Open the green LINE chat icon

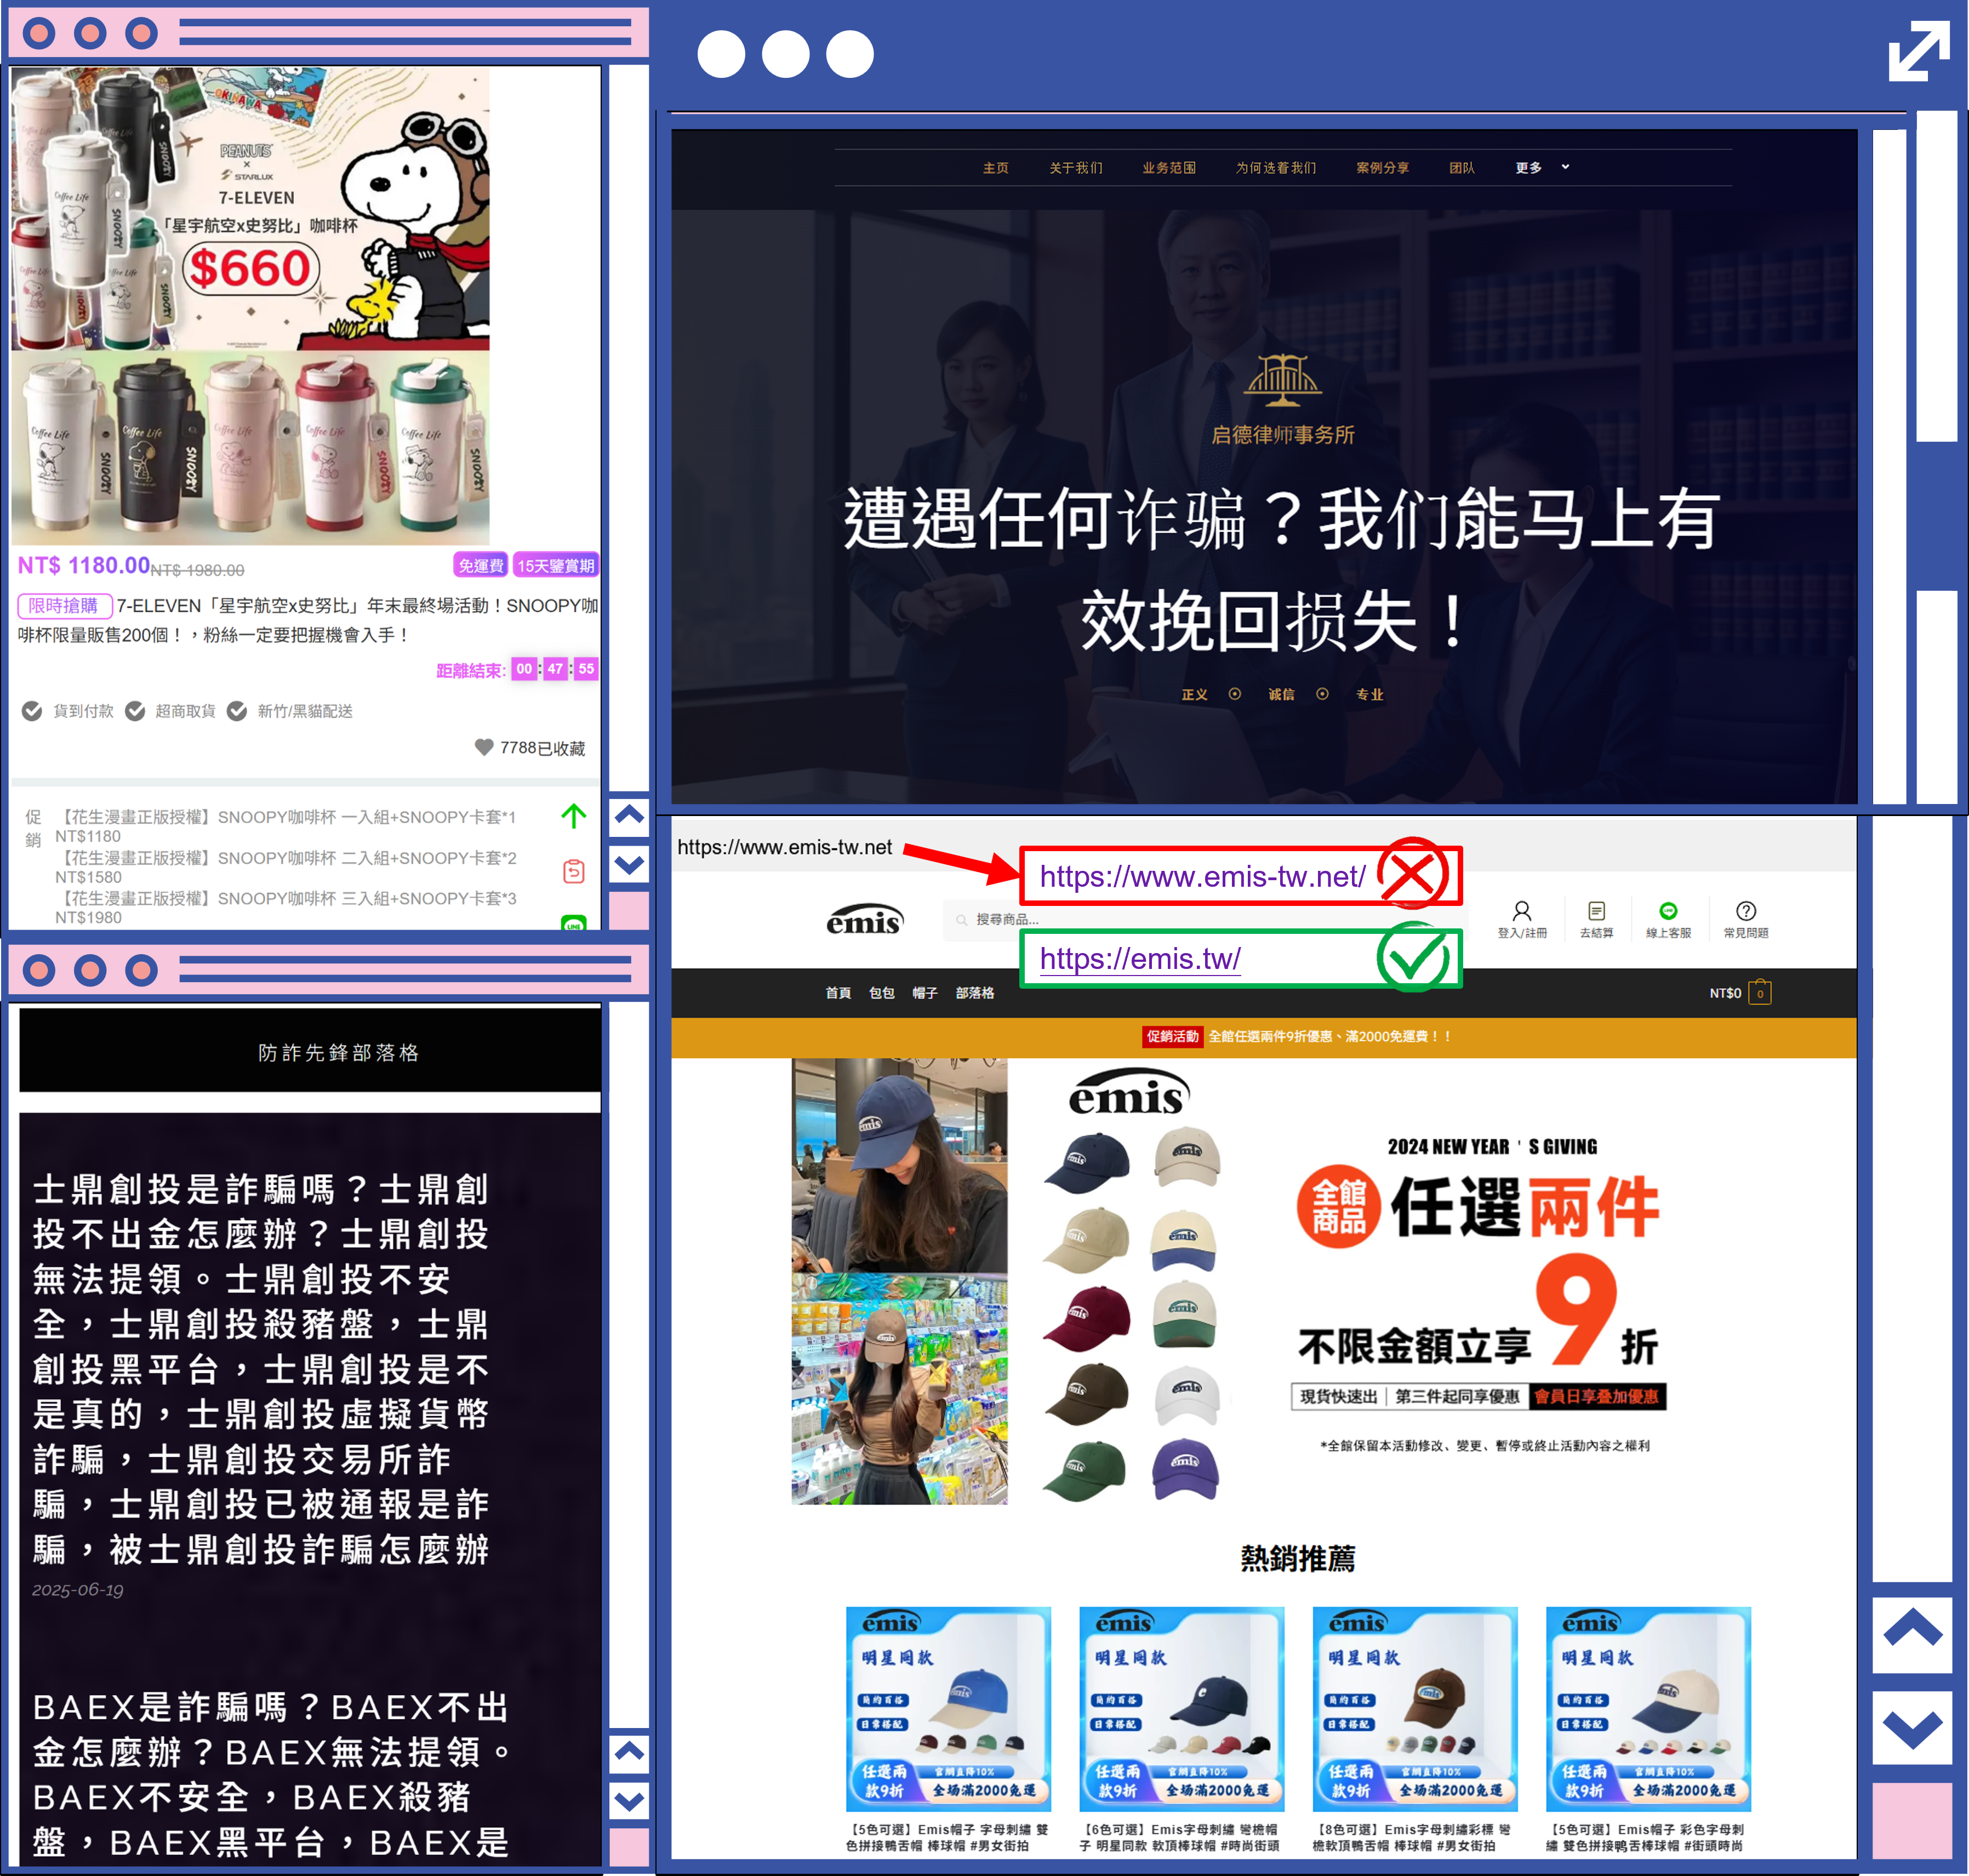[573, 923]
